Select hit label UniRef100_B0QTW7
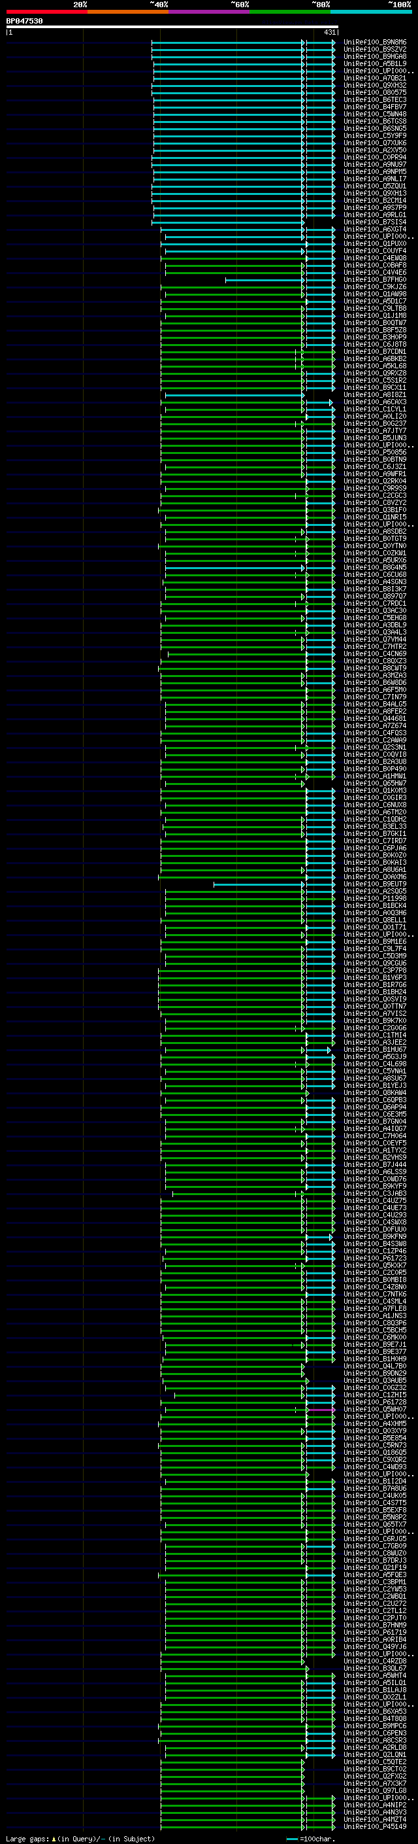This screenshot has width=418, height=1844. [375, 323]
